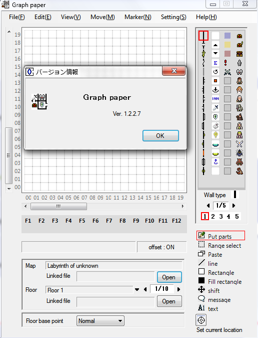Select the Fill rectangle tool
Viewport: 258px width, 338px height.
pyautogui.click(x=219, y=281)
